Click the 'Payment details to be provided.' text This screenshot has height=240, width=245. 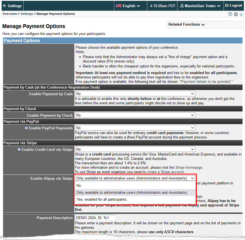click(x=207, y=81)
